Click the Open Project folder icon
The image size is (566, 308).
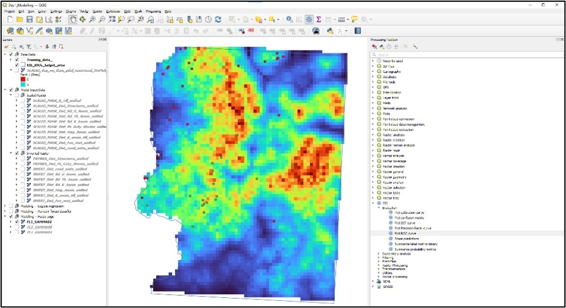[x=20, y=20]
